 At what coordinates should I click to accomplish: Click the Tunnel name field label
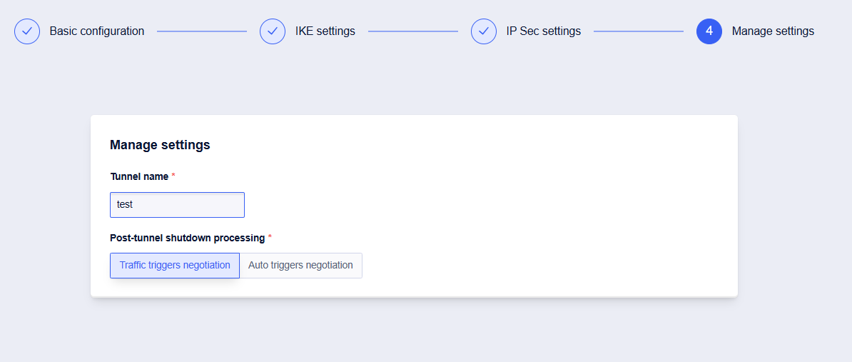(139, 176)
